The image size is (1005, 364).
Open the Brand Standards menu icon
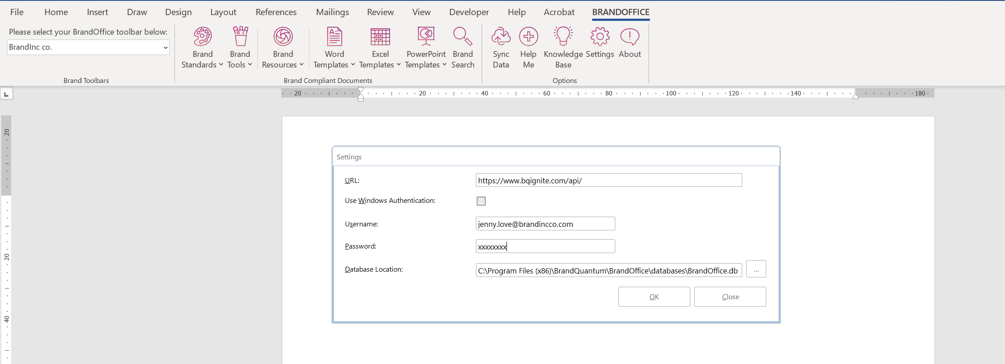202,37
